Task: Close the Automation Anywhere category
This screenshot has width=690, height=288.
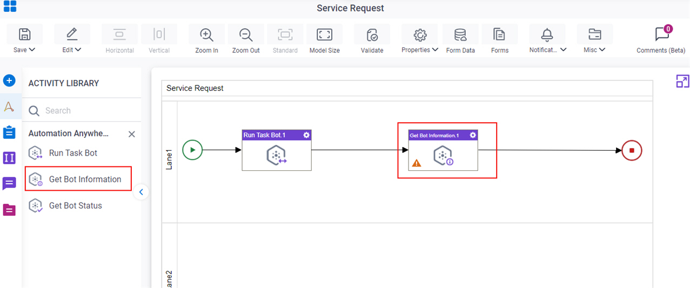Action: tap(131, 134)
